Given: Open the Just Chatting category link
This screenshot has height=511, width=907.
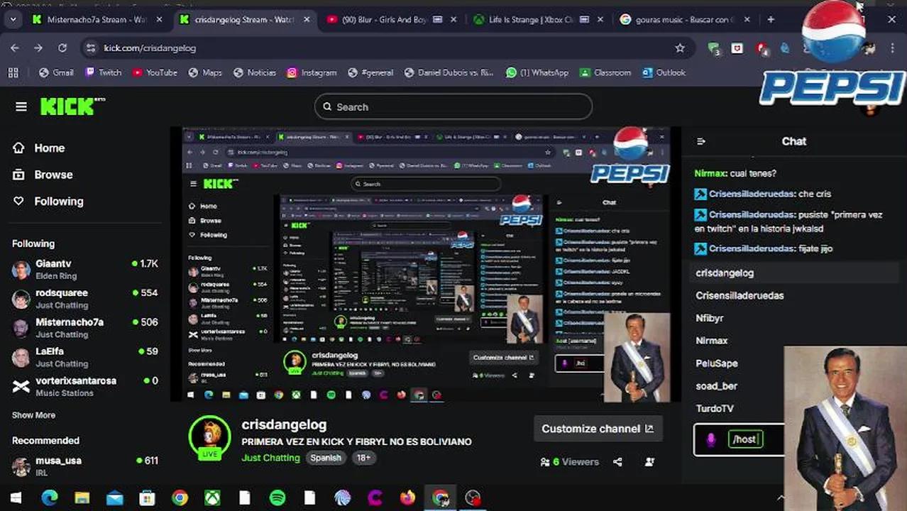Looking at the screenshot, I should point(270,458).
